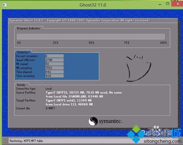Click the Percent complete value field
The width and height of the screenshot is (183, 145).
click(55, 56)
